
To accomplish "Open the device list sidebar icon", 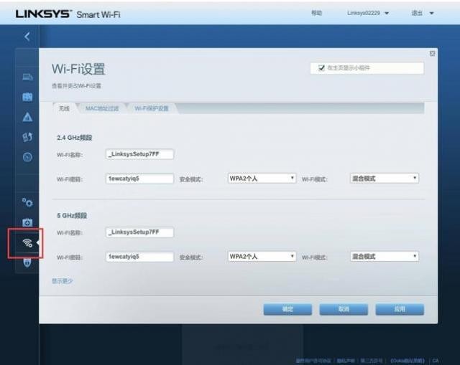I will [27, 77].
